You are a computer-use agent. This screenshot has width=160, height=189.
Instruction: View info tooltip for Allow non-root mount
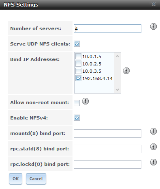pyautogui.click(x=85, y=101)
